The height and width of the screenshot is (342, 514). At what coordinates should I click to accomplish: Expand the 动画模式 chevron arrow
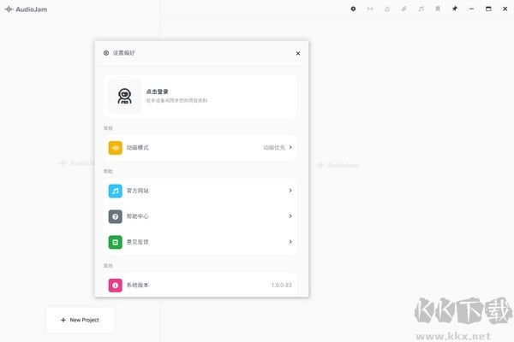pyautogui.click(x=290, y=148)
